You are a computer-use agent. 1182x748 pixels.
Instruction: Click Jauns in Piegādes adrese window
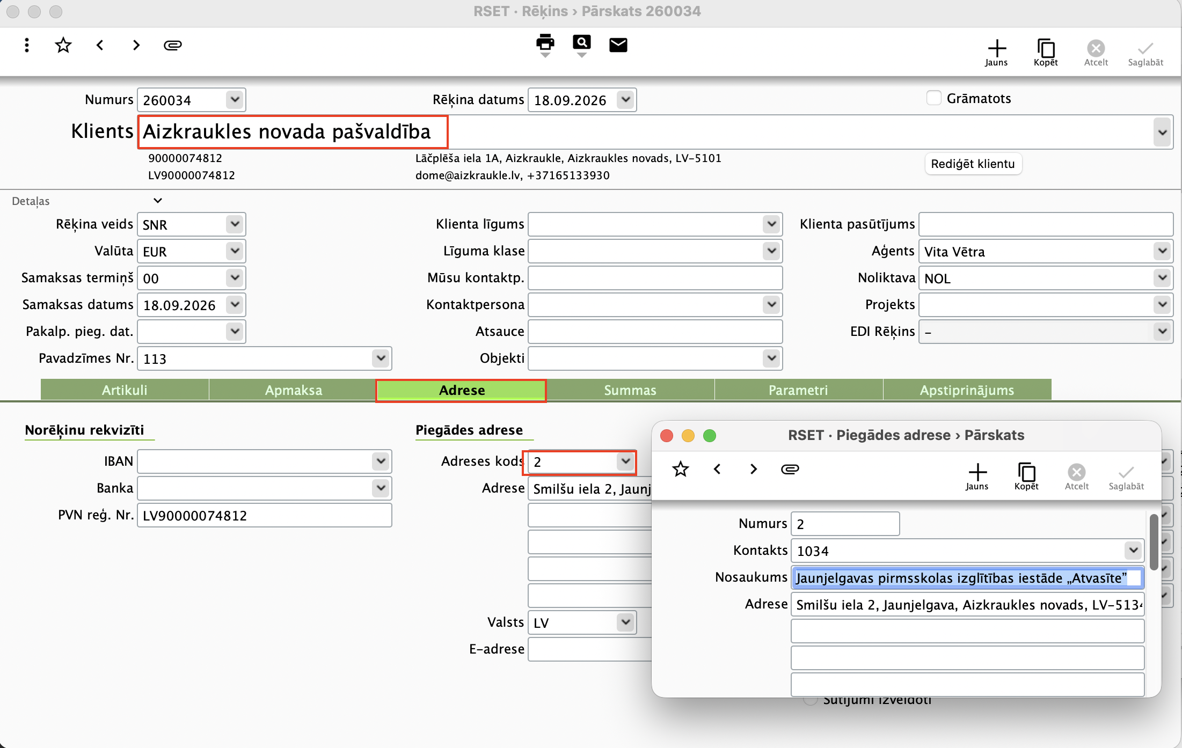977,476
